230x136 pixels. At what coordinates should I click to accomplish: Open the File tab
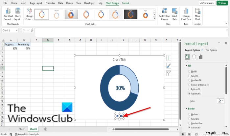(x=5, y=3)
